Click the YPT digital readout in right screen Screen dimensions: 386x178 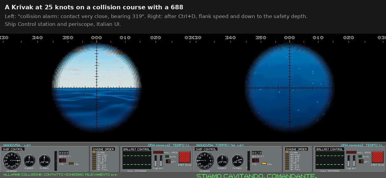tap(361, 161)
